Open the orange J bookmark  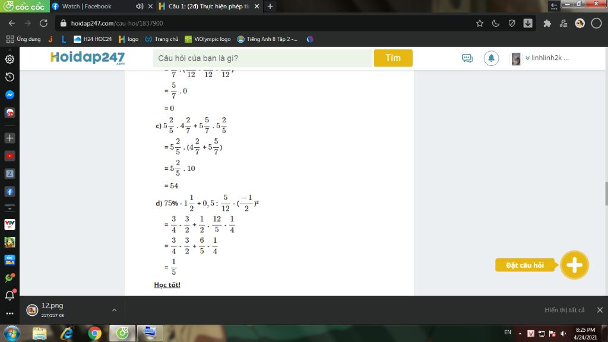point(50,39)
